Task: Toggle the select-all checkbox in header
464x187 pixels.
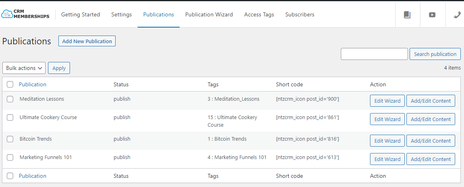Action: tap(10, 84)
